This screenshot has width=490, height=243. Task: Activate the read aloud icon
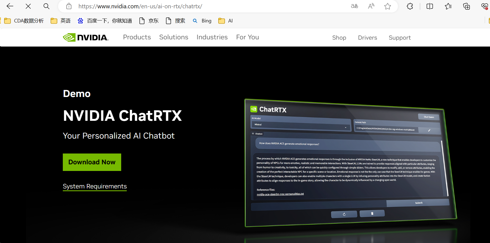click(x=371, y=6)
